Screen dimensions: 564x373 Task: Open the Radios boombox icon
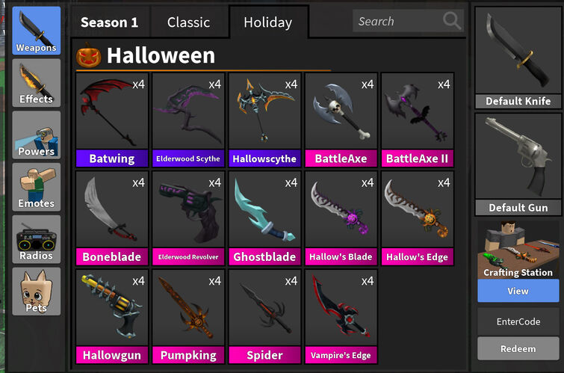click(37, 239)
